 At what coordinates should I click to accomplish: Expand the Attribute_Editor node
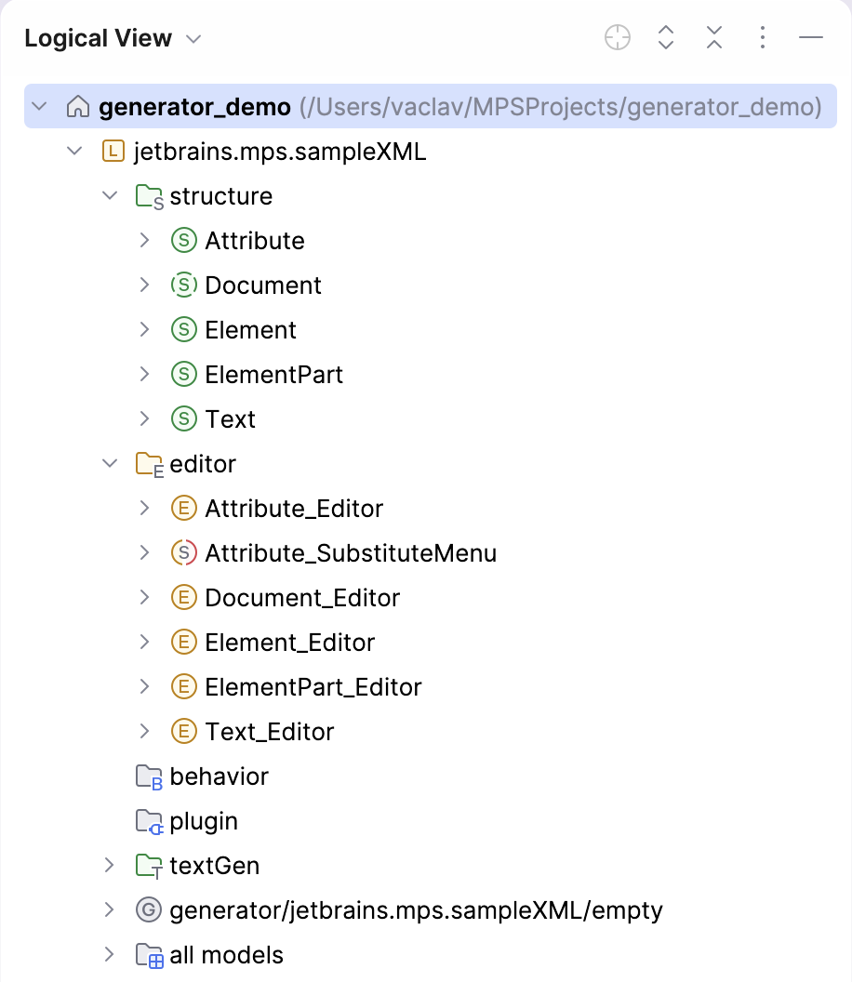(x=145, y=508)
